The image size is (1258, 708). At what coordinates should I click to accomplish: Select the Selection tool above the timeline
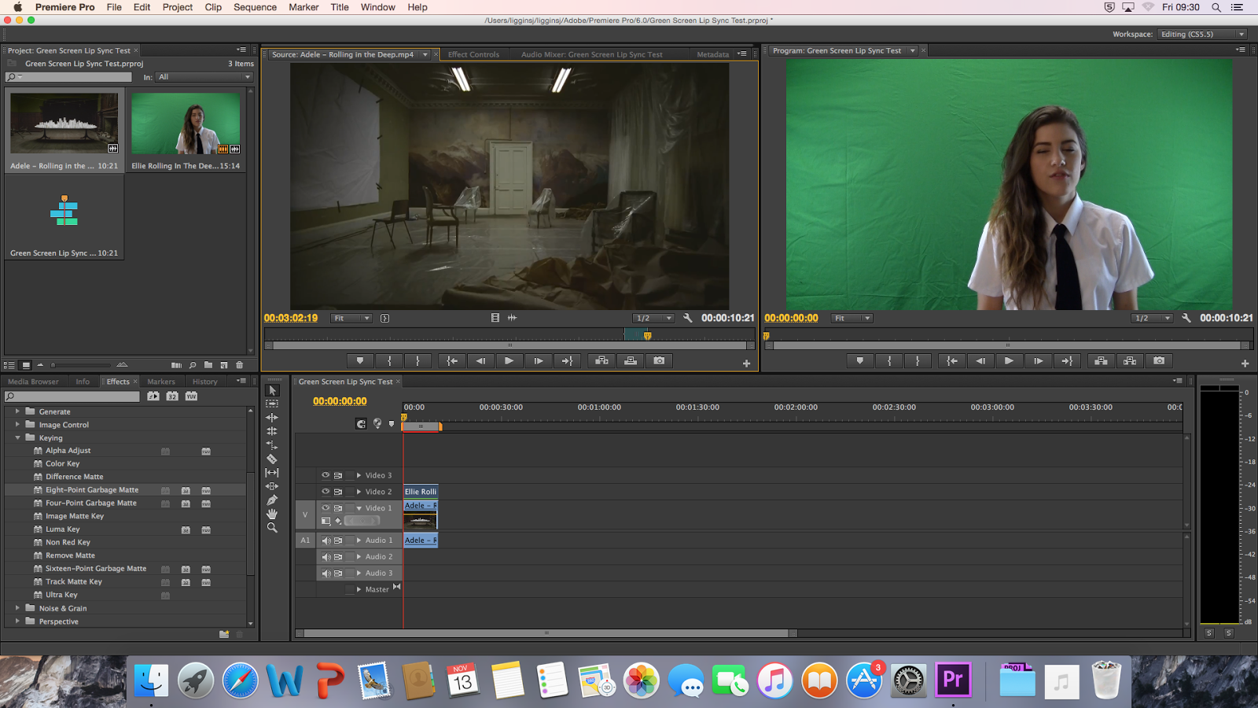273,390
